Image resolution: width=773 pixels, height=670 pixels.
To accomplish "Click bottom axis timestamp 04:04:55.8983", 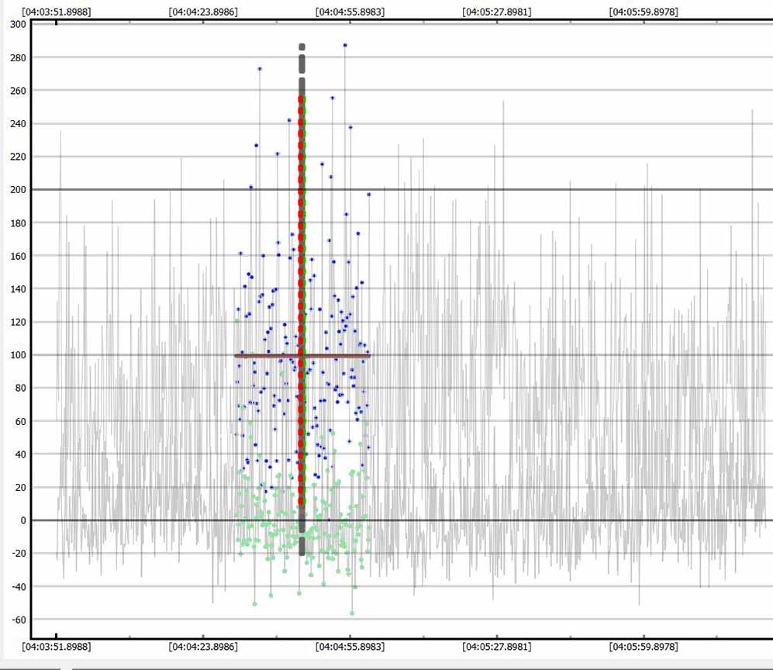I will click(350, 647).
